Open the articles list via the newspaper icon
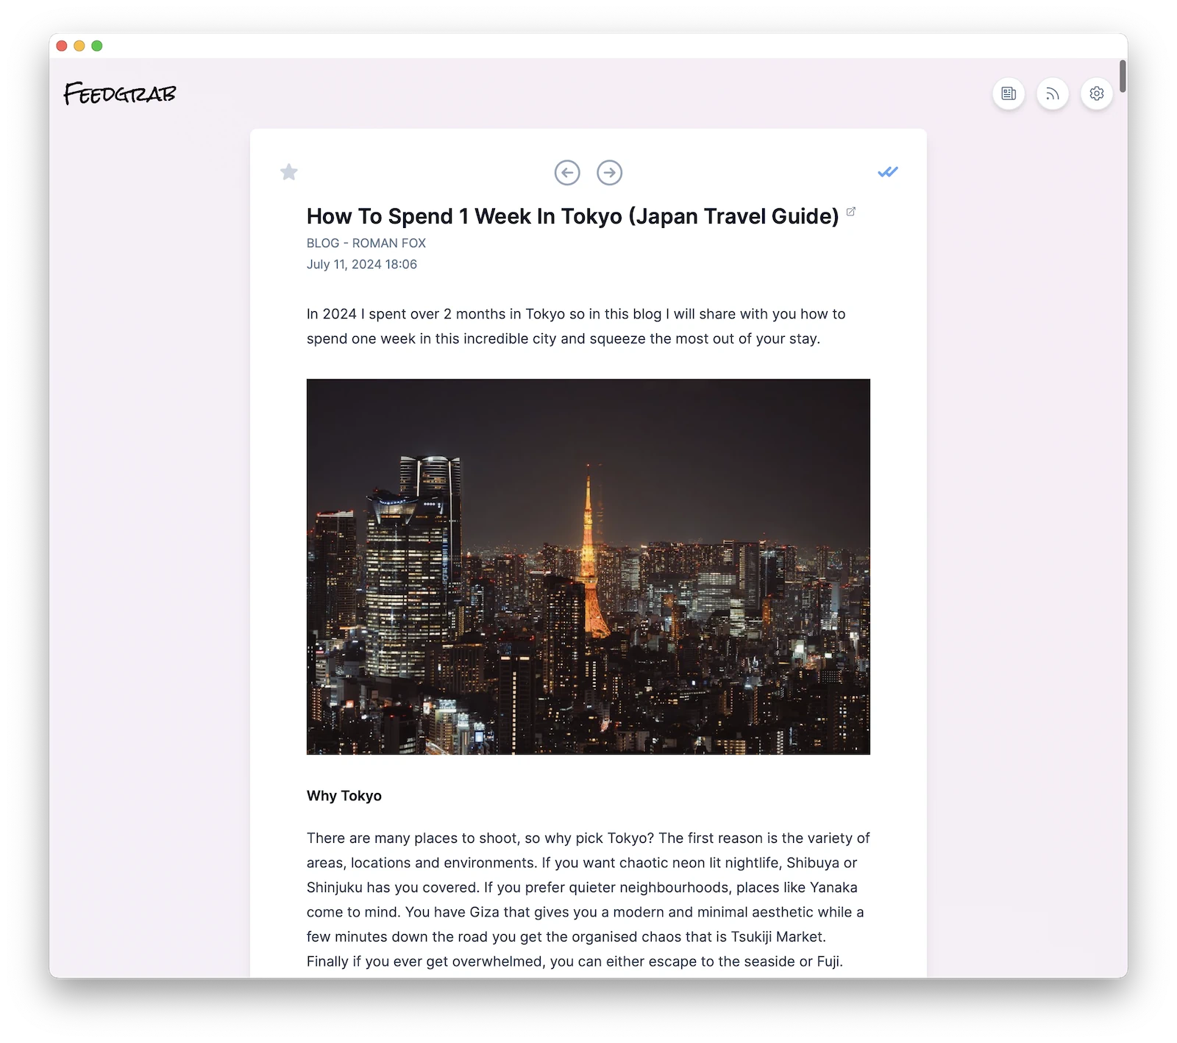The image size is (1177, 1043). 1009,93
